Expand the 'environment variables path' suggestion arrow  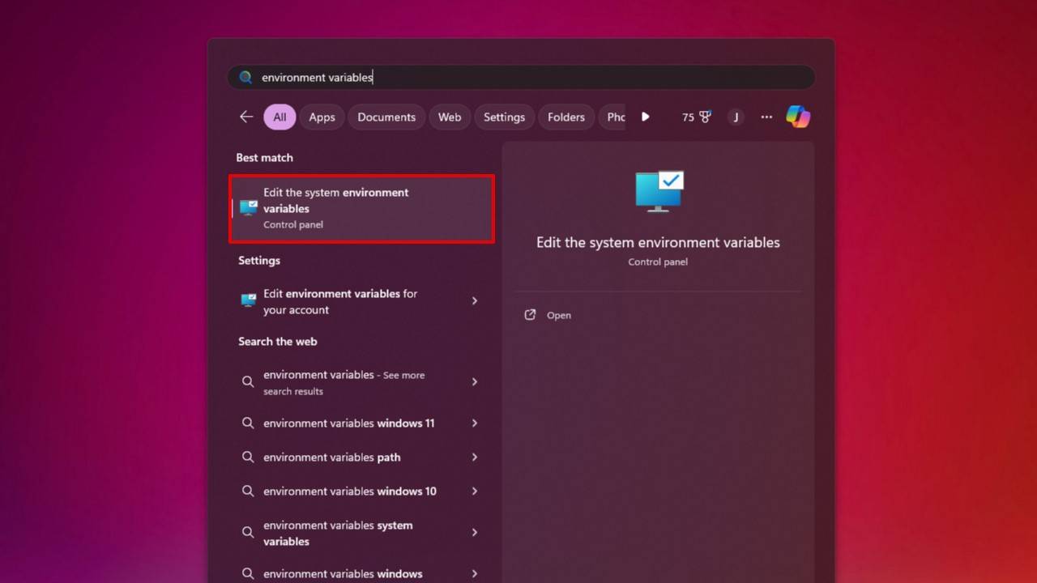(475, 457)
